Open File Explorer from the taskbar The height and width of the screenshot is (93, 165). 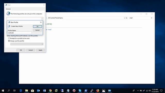click(x=27, y=91)
